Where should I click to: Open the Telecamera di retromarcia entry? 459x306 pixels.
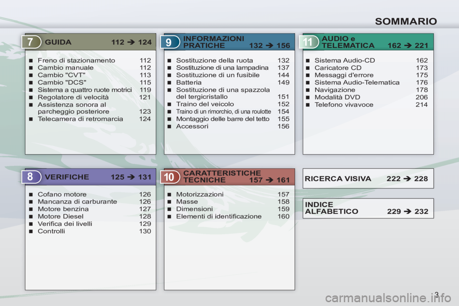coord(80,119)
